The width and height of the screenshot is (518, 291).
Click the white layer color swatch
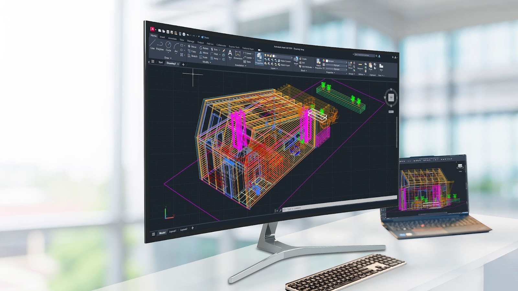pos(274,56)
